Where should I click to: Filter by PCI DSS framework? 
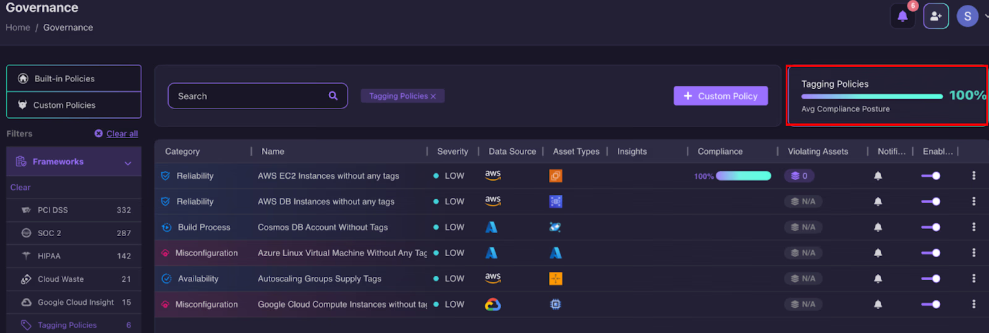click(x=74, y=210)
